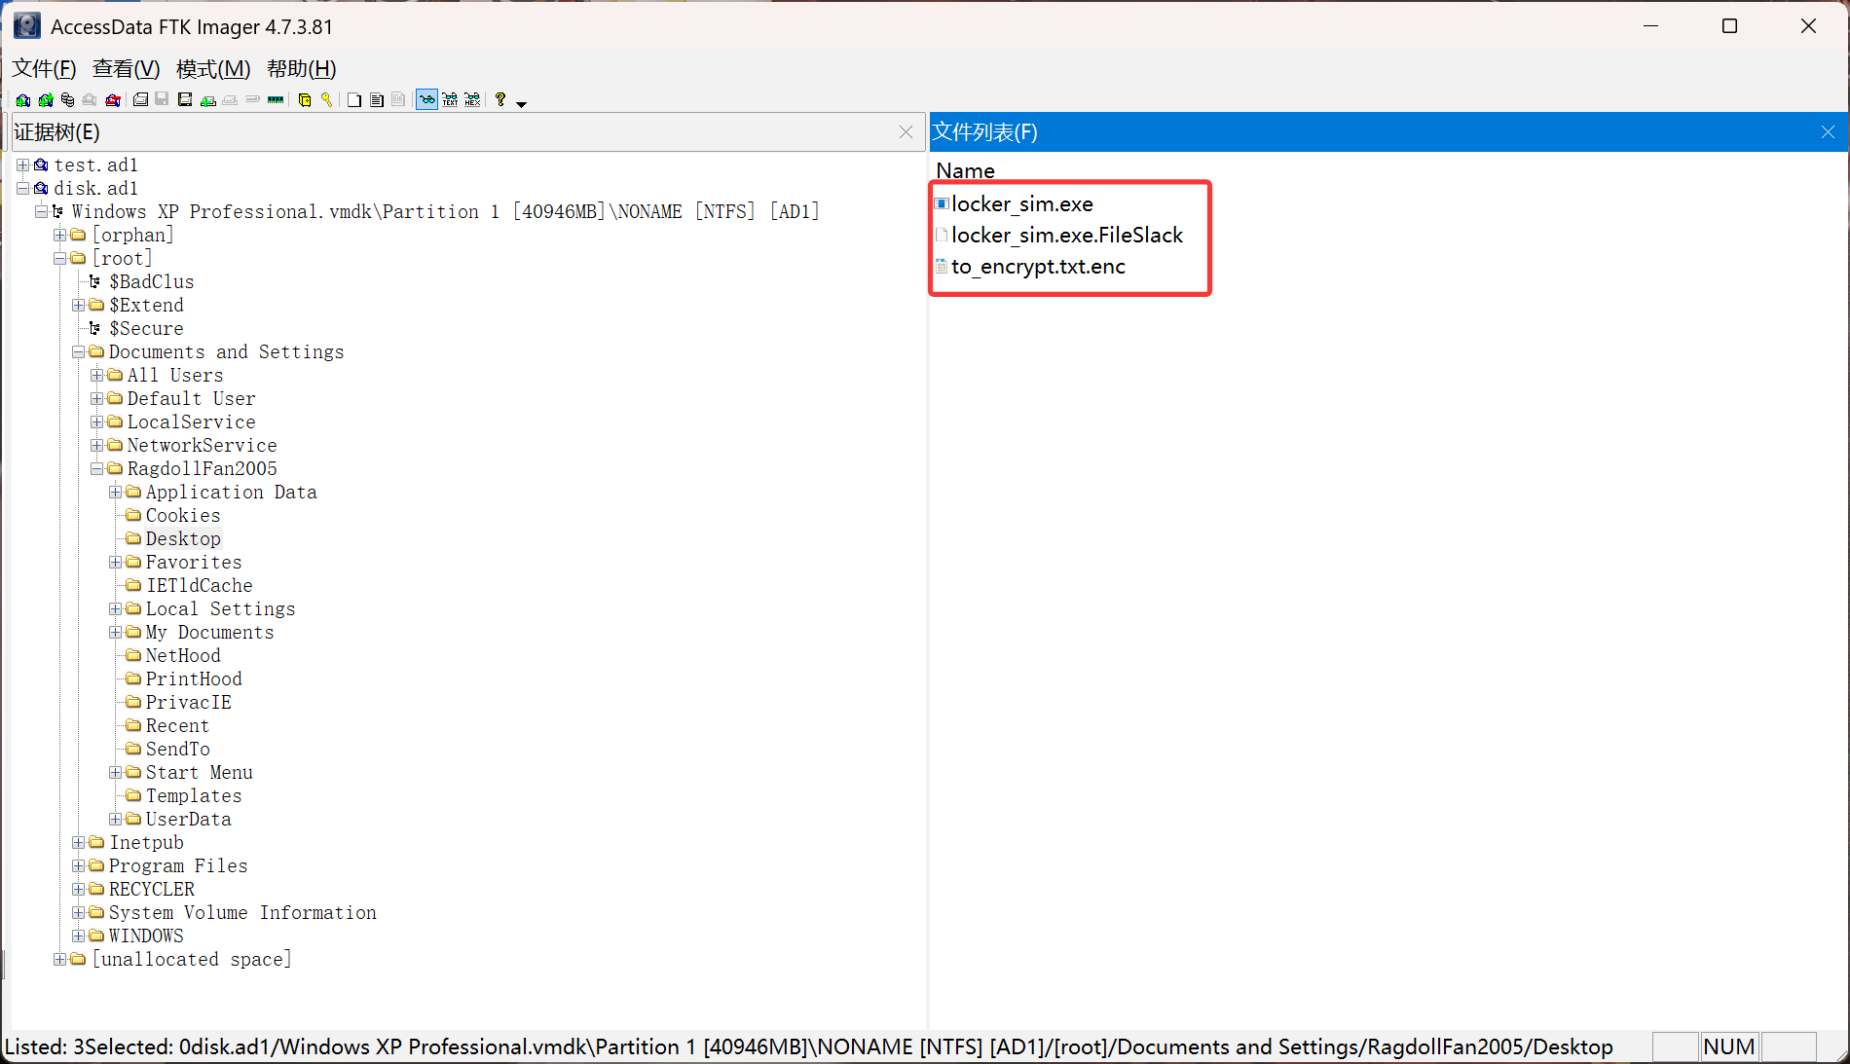This screenshot has height=1064, width=1850.
Task: Click Add to Custom Content Image icon
Action: click(208, 100)
